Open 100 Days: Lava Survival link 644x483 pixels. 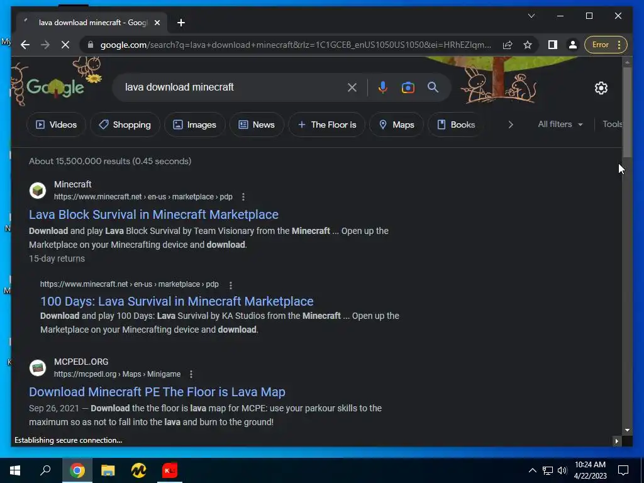[x=177, y=301]
